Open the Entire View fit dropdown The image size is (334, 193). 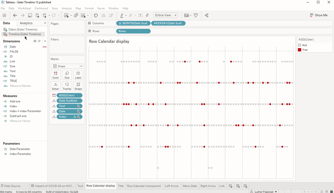click(x=165, y=15)
